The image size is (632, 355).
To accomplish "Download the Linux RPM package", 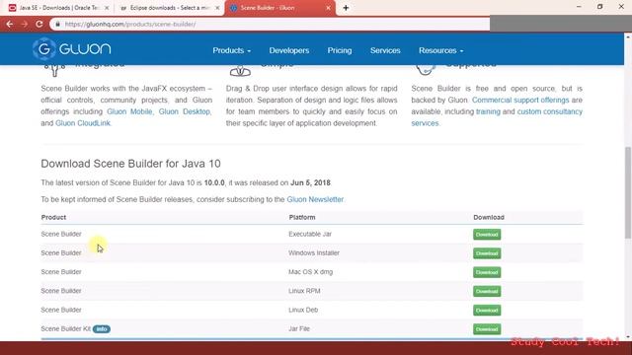I will [487, 291].
